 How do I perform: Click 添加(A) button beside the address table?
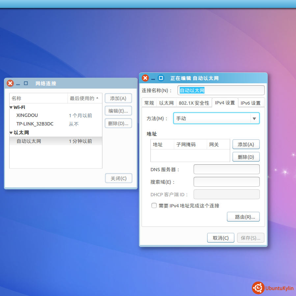pos(246,145)
